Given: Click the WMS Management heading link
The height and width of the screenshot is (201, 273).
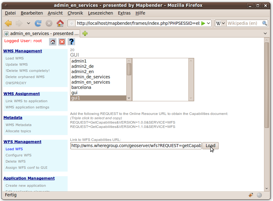Looking at the screenshot, I should 23,51.
